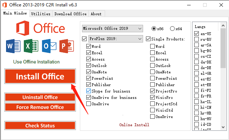Expand the ProPlus 2019 edition dropdown
The height and width of the screenshot is (140, 229).
[x=116, y=39]
